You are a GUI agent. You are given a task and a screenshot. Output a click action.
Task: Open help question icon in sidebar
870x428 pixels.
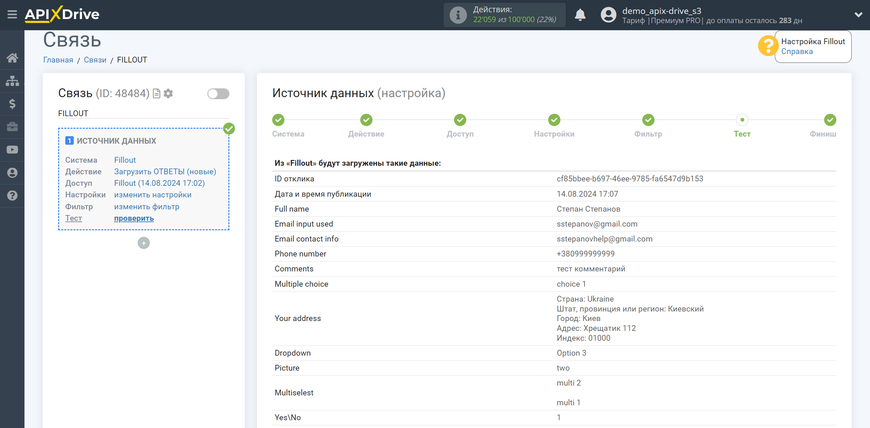tap(12, 196)
